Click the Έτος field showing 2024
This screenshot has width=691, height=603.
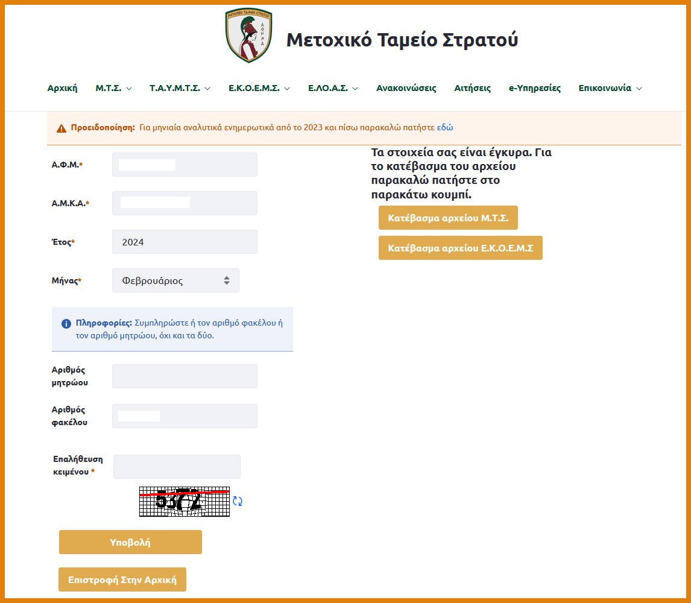tap(185, 242)
